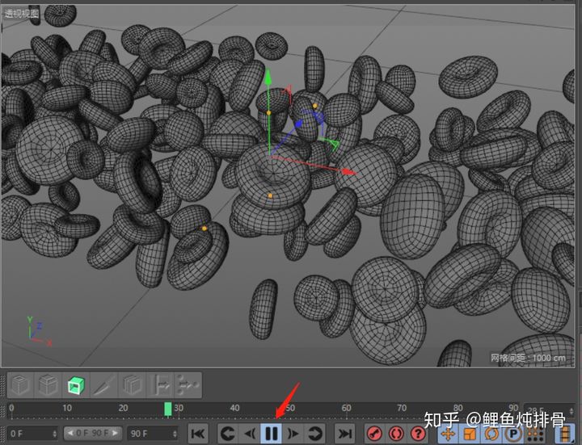Step back one frame
The image size is (582, 445).
click(250, 434)
